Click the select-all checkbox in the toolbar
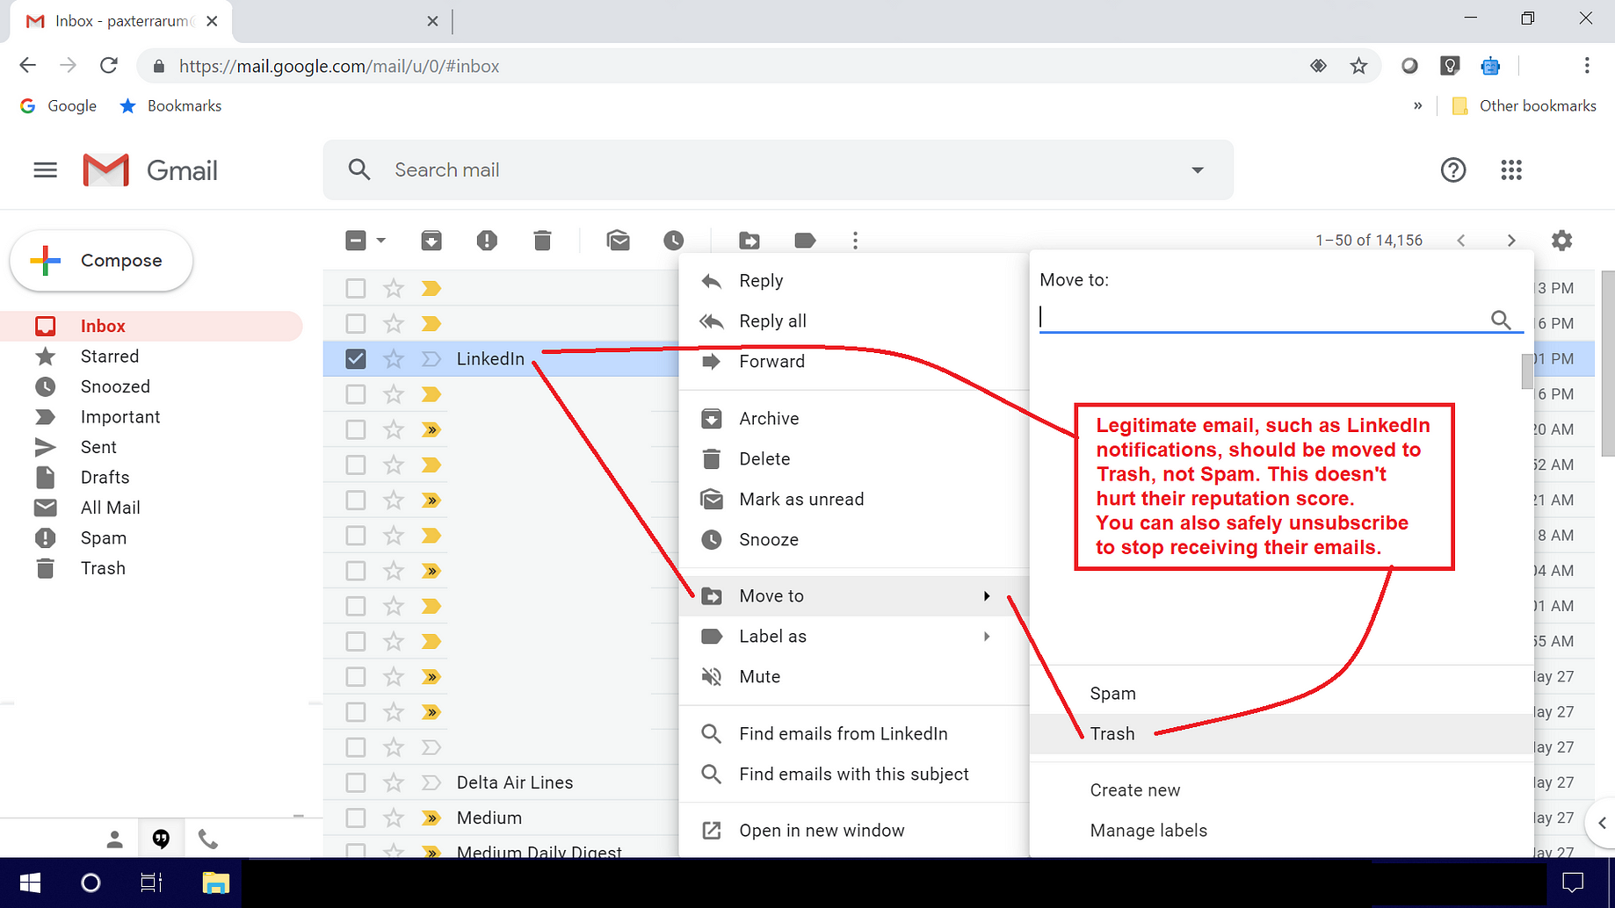 (356, 241)
